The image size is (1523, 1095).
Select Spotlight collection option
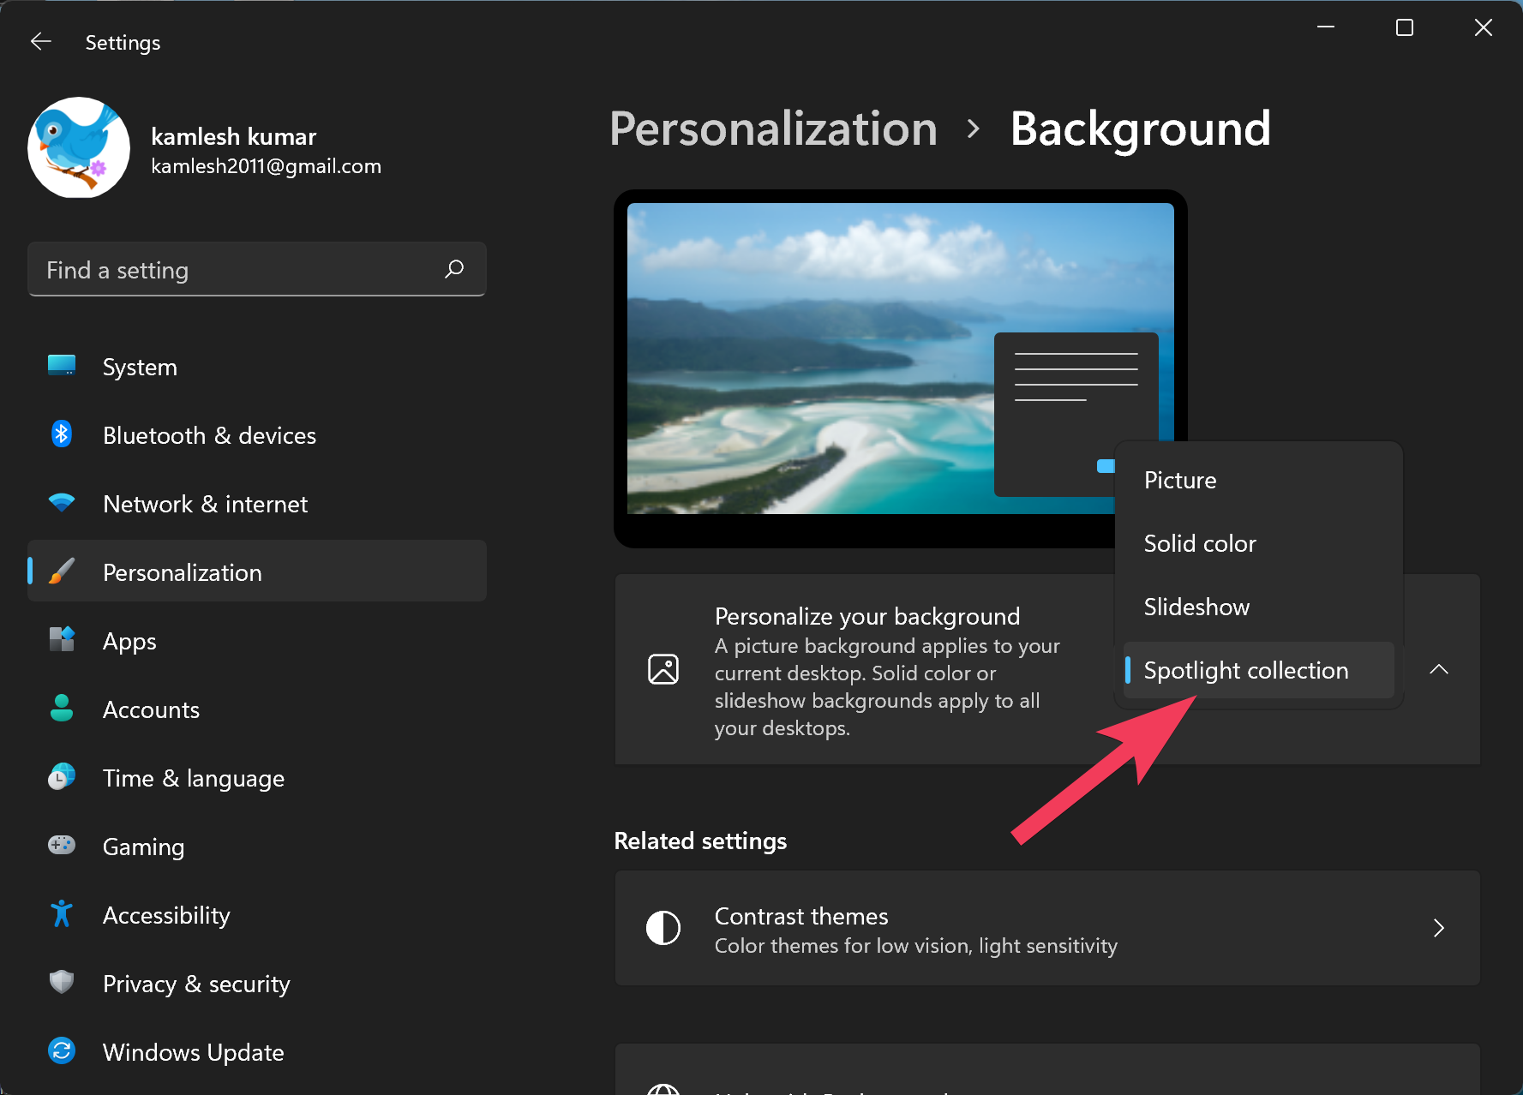pyautogui.click(x=1258, y=670)
